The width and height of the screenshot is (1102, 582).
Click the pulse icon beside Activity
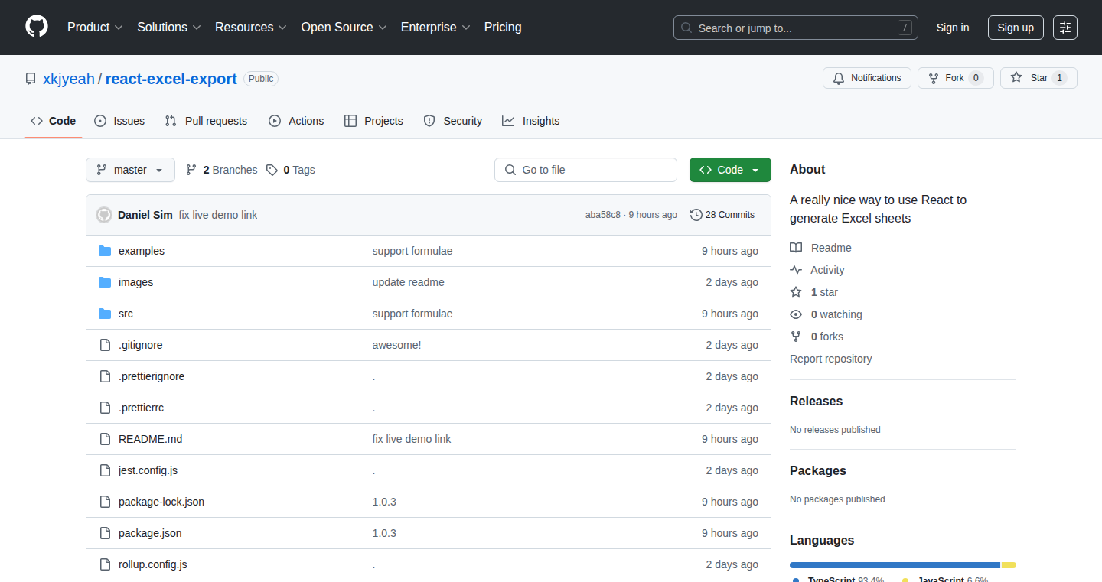click(x=796, y=270)
